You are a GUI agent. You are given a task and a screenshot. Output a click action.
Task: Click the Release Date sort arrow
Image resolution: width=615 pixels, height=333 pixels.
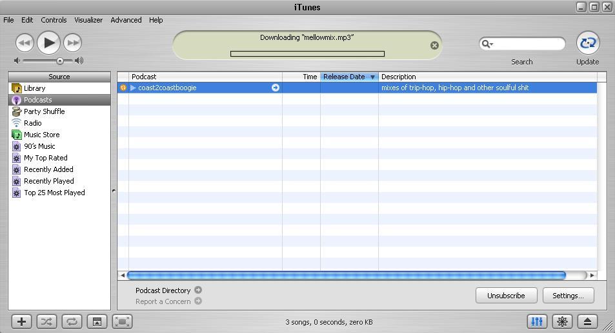tap(372, 77)
